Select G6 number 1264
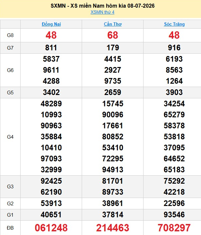This screenshot has height=235, width=201. [174, 81]
